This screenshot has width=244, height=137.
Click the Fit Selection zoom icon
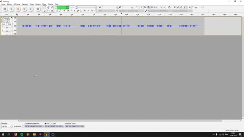click(181, 7)
